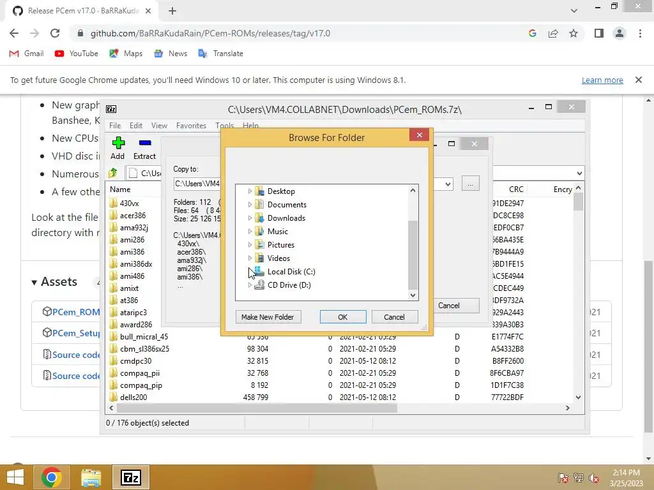The width and height of the screenshot is (654, 490).
Task: Go up one folder in 7-Zip
Action: pyautogui.click(x=113, y=172)
